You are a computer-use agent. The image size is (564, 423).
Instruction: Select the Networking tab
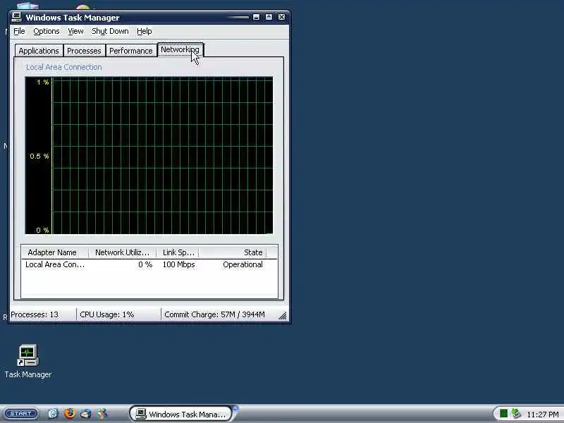pyautogui.click(x=180, y=49)
